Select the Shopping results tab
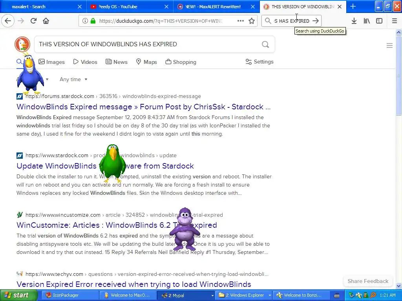This screenshot has height=301, width=402. [181, 62]
